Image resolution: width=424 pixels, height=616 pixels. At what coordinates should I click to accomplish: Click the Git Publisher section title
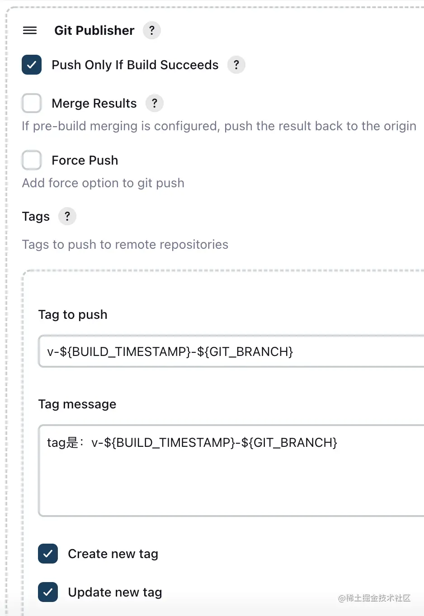[94, 30]
